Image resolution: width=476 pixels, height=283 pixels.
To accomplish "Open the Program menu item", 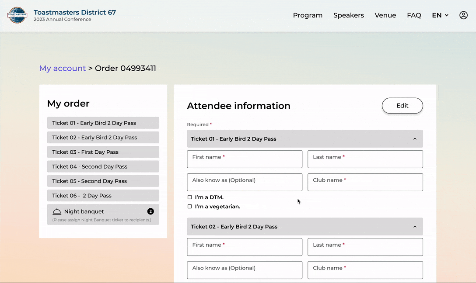I will [x=308, y=15].
